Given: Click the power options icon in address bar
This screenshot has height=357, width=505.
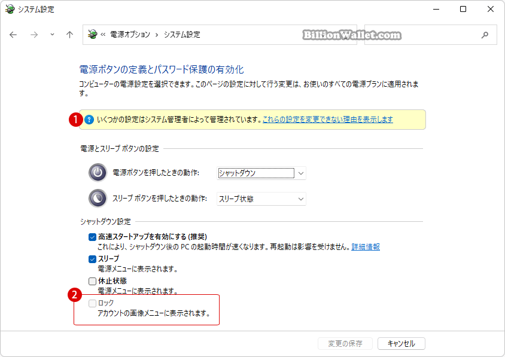Looking at the screenshot, I should (92, 34).
